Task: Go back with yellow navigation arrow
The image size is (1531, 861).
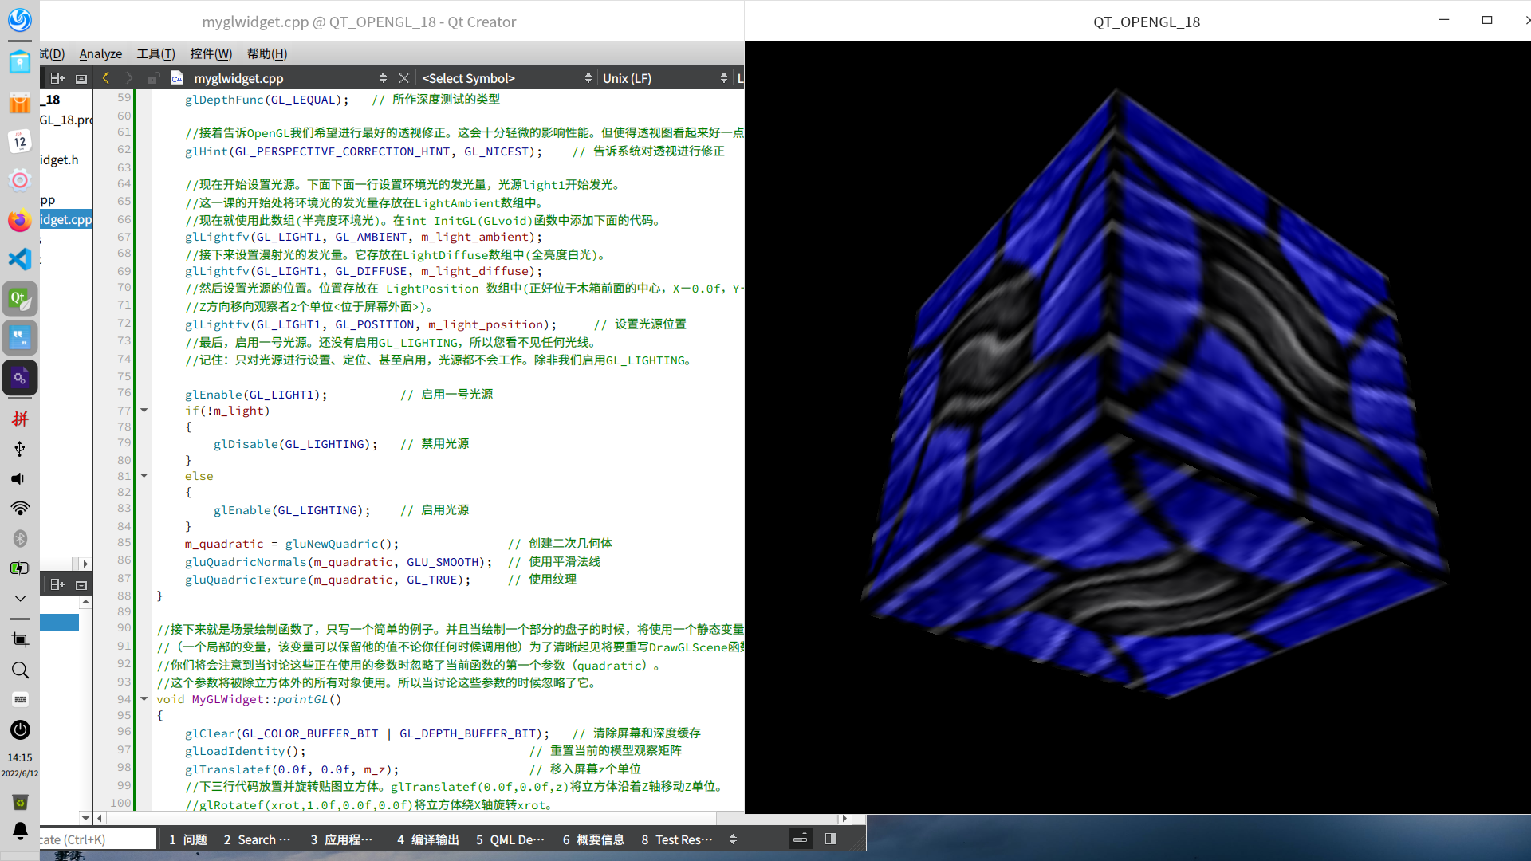Action: [x=106, y=78]
